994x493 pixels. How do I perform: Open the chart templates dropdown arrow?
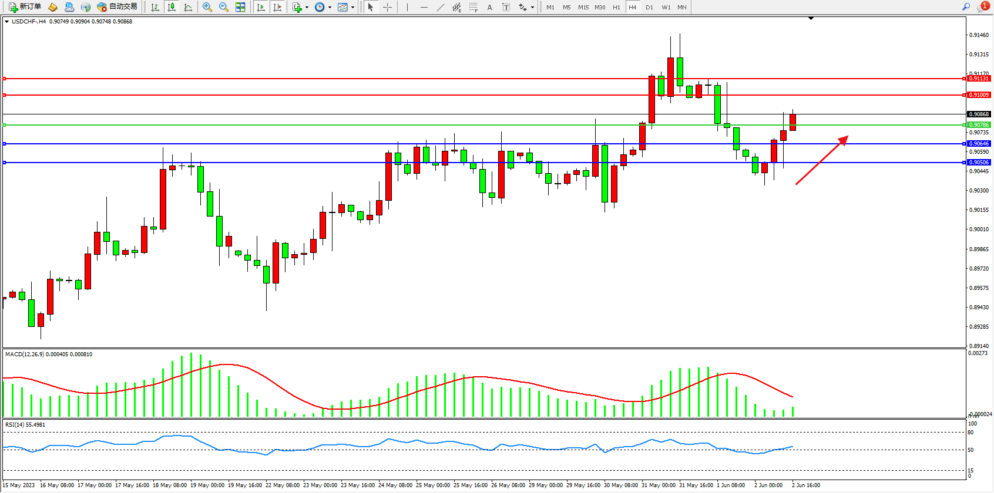pyautogui.click(x=352, y=8)
